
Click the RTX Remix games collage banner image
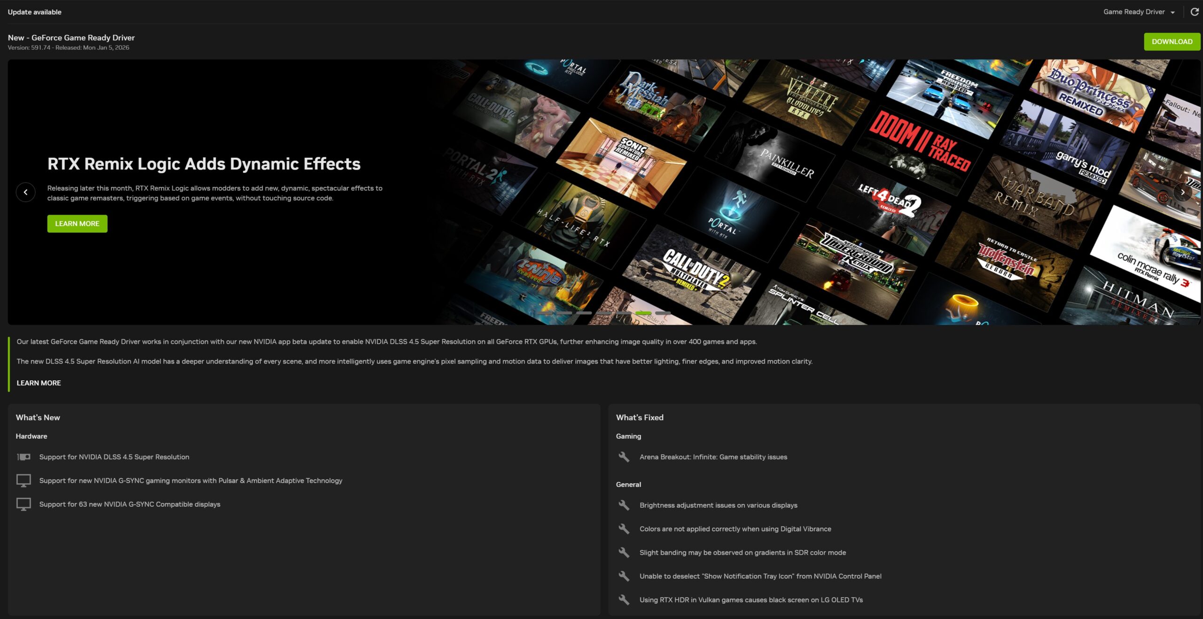(x=799, y=188)
